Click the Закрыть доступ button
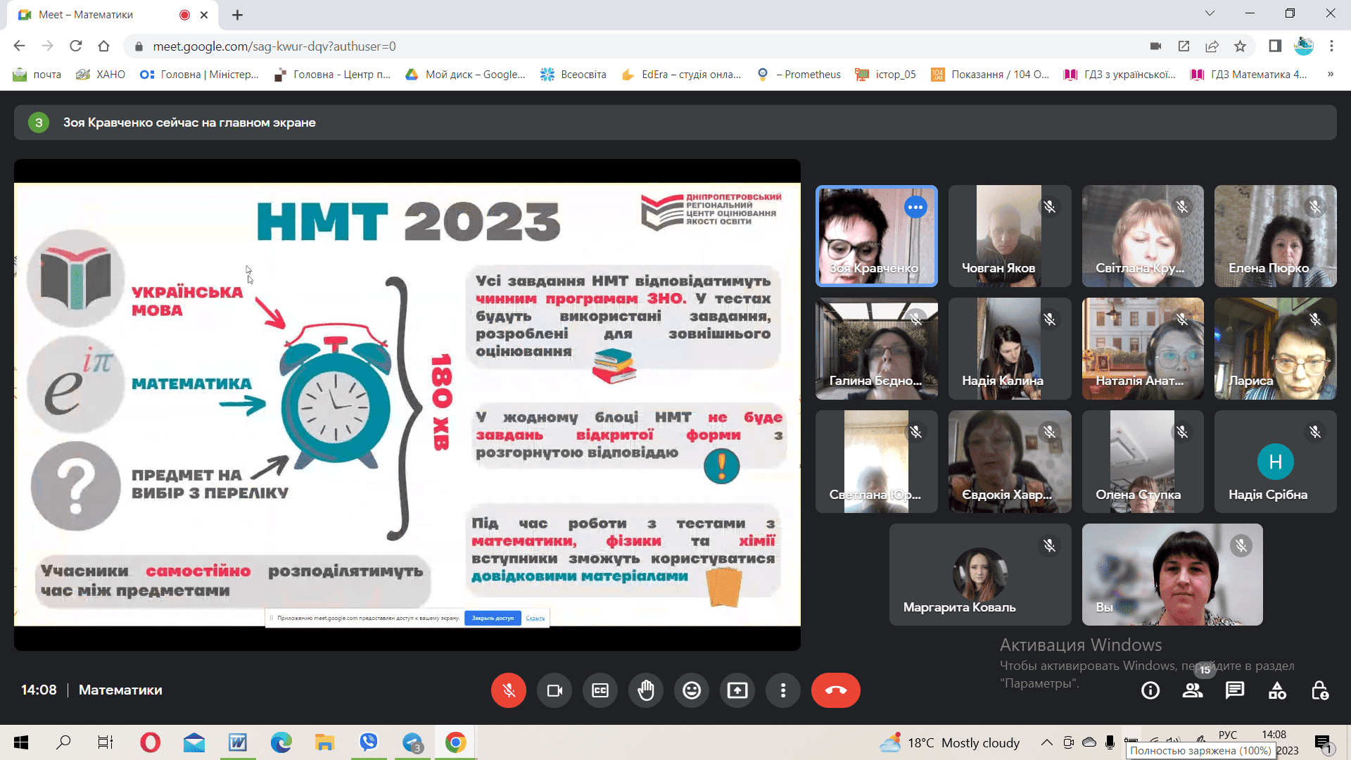1351x760 pixels. tap(493, 619)
